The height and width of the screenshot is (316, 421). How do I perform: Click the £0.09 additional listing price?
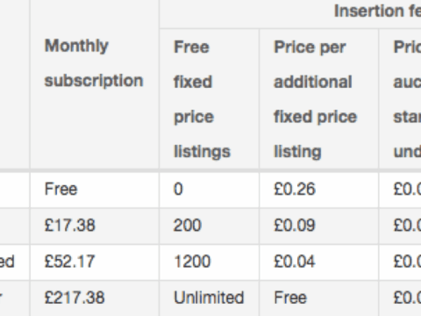click(x=295, y=226)
